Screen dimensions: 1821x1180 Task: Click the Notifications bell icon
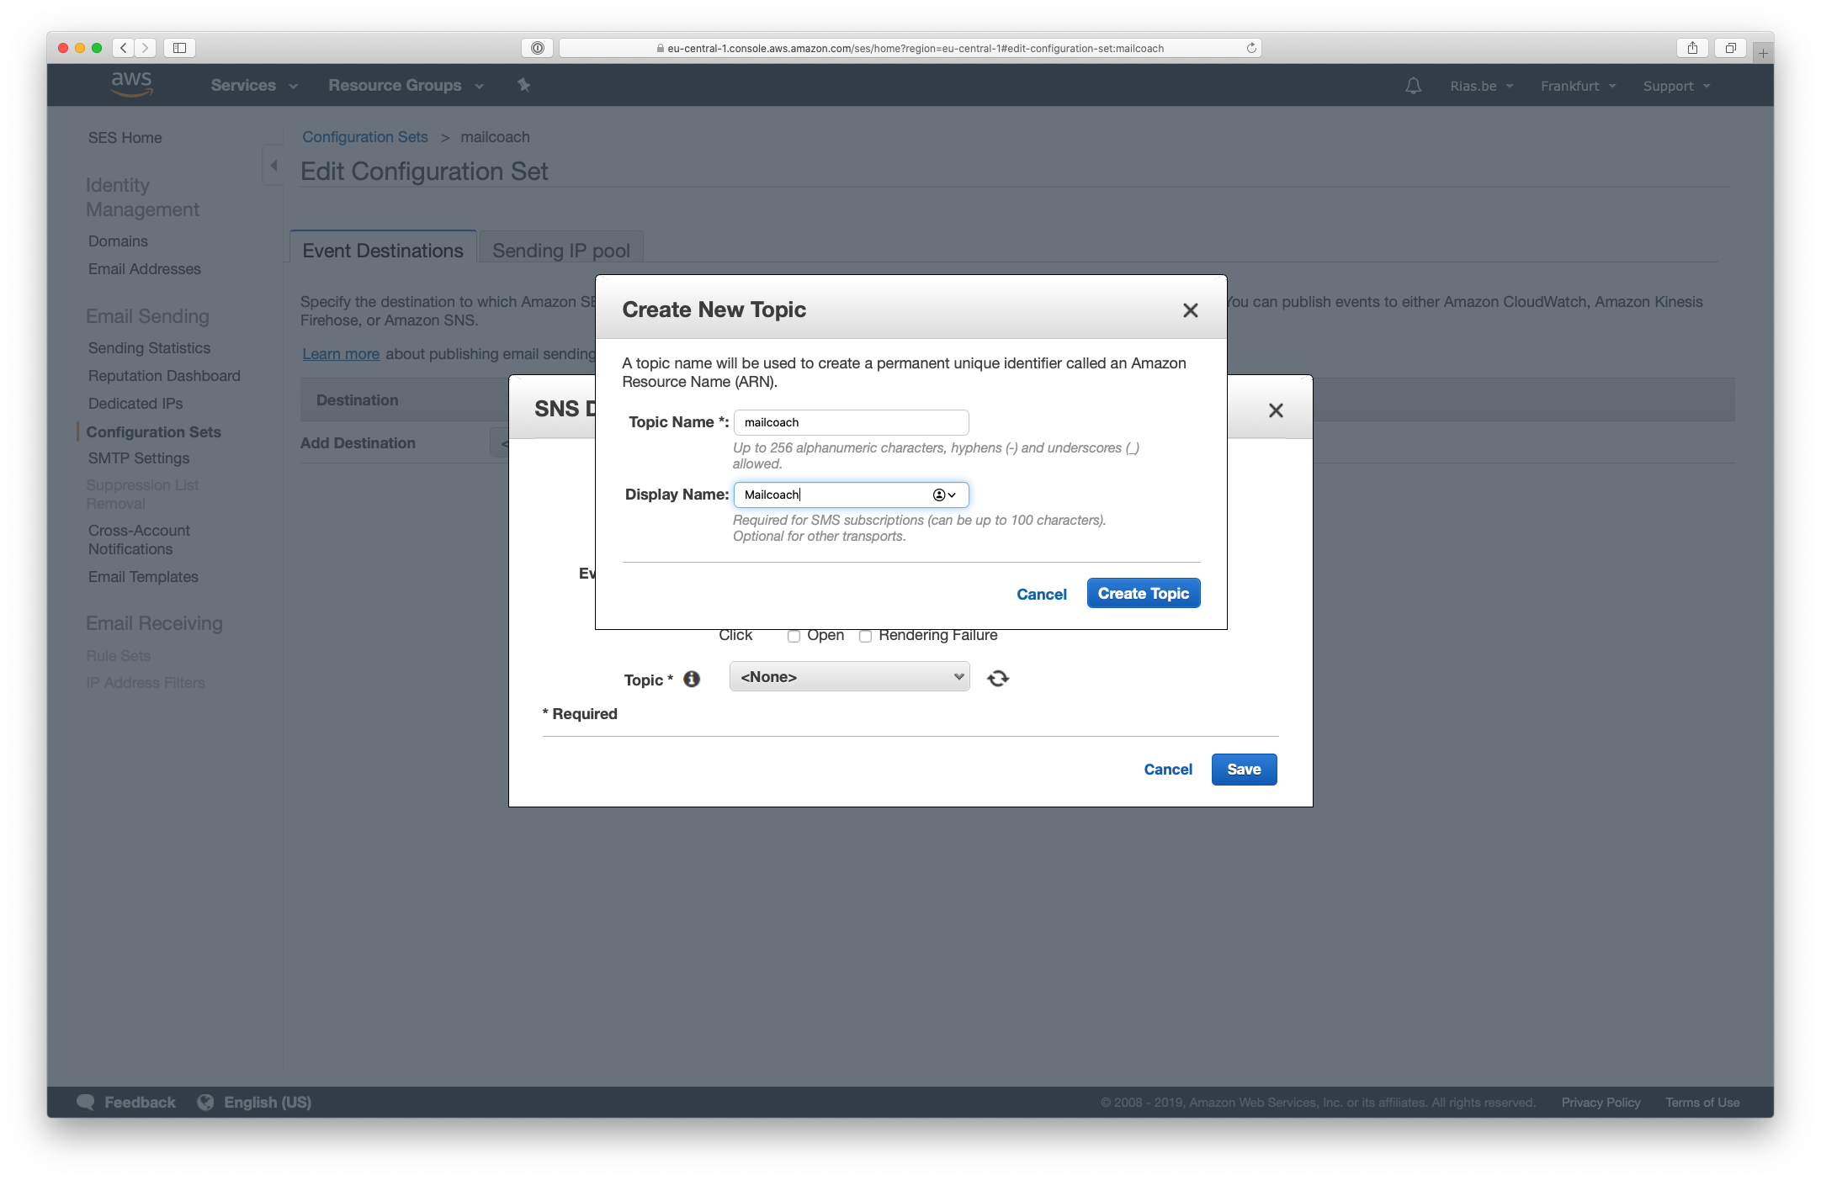pos(1414,85)
